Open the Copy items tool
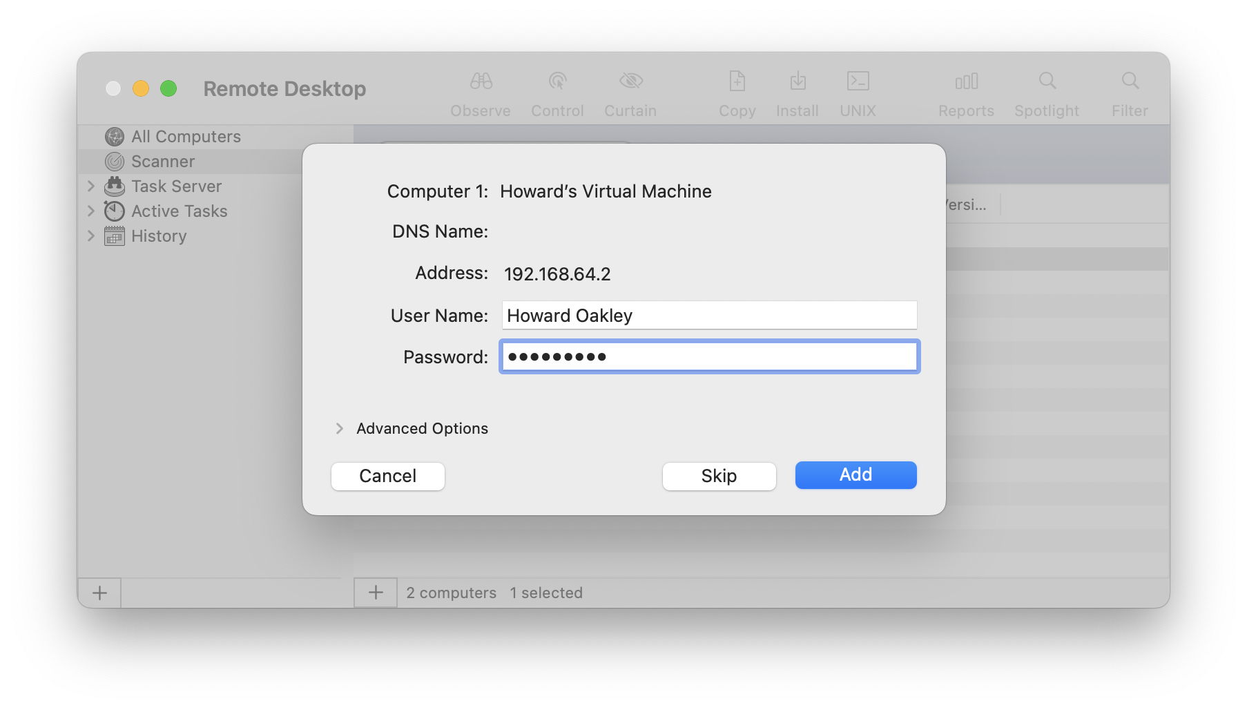 (736, 90)
